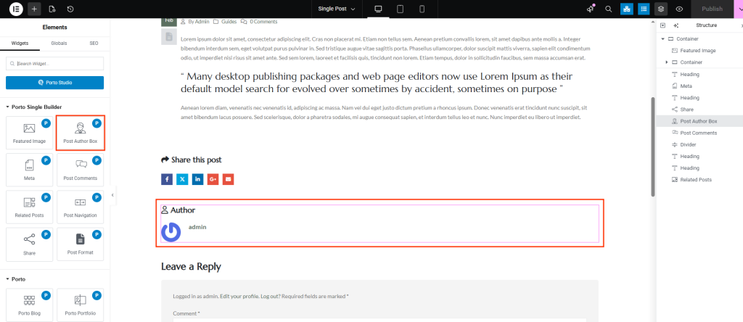Open the Finder search icon
The image size is (743, 322).
click(608, 9)
